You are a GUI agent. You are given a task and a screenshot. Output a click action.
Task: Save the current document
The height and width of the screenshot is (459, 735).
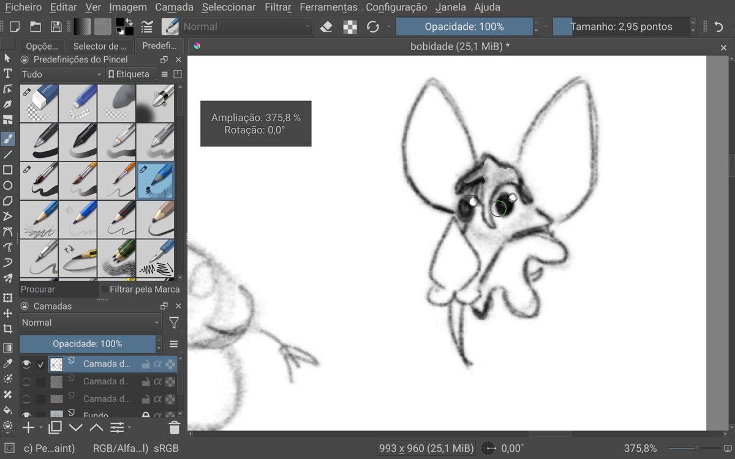(56, 26)
